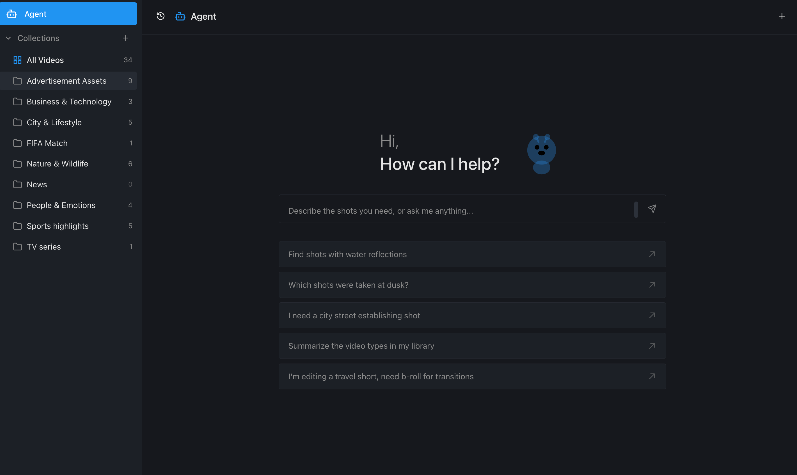
Task: Click arrow icon on travel short suggestion
Action: pos(652,376)
